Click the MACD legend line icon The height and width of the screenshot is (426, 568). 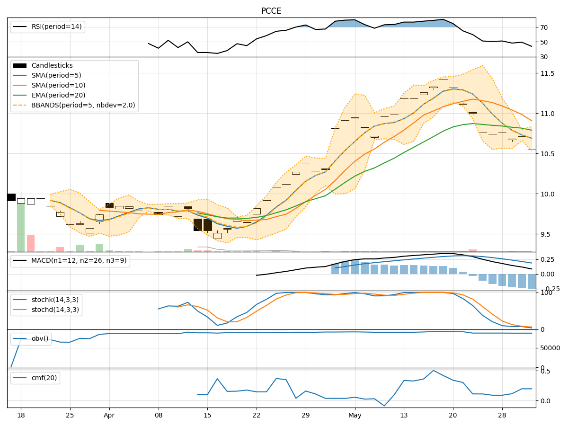20,259
